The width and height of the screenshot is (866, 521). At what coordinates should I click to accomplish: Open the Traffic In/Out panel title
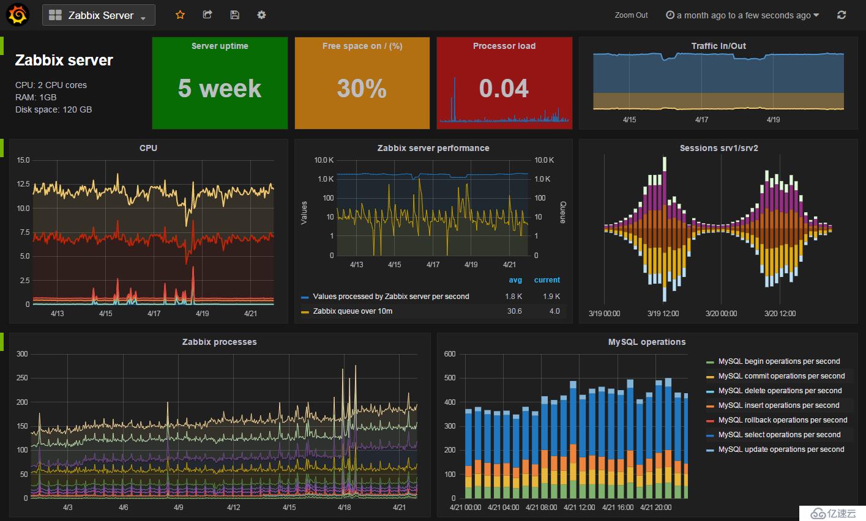(719, 46)
